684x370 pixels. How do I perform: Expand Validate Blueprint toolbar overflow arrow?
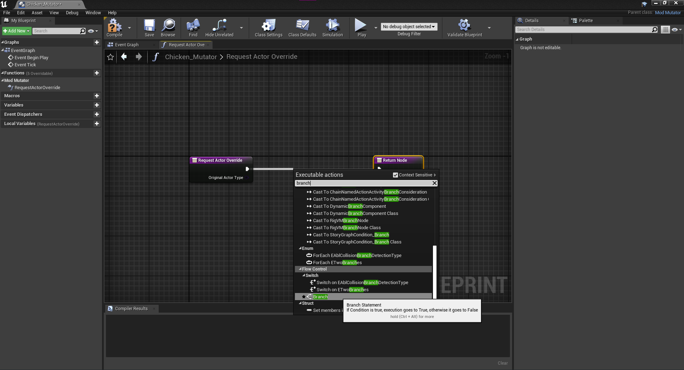pyautogui.click(x=489, y=28)
